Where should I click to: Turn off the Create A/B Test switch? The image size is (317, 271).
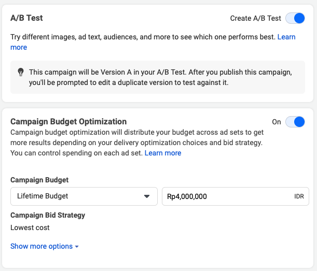[295, 18]
